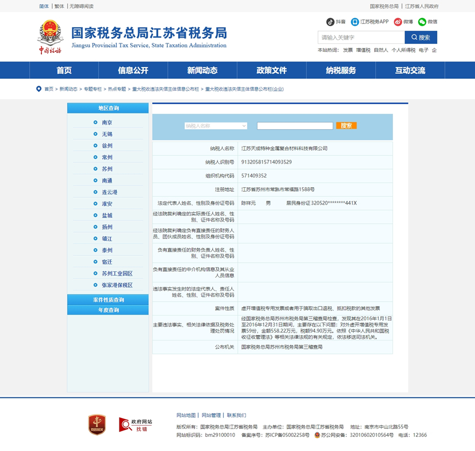Click the 政府网站找错 icon
The image size is (475, 451).
pos(135,425)
